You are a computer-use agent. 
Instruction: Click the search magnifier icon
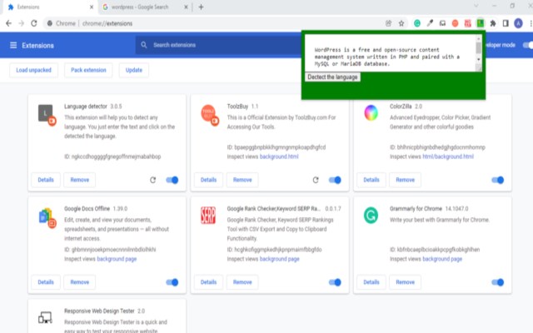[x=144, y=45]
